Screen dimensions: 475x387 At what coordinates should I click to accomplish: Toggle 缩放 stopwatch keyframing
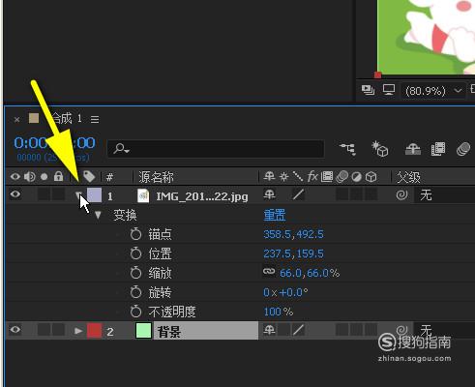(135, 273)
